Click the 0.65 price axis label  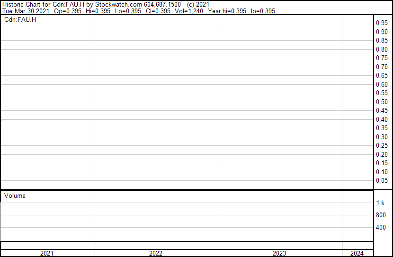point(382,75)
